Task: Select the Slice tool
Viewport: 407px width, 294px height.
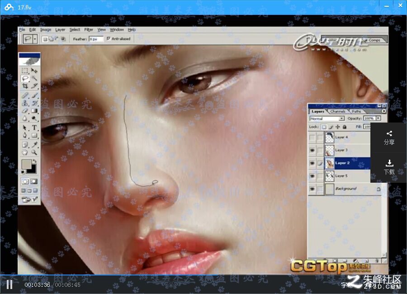Action: click(34, 85)
